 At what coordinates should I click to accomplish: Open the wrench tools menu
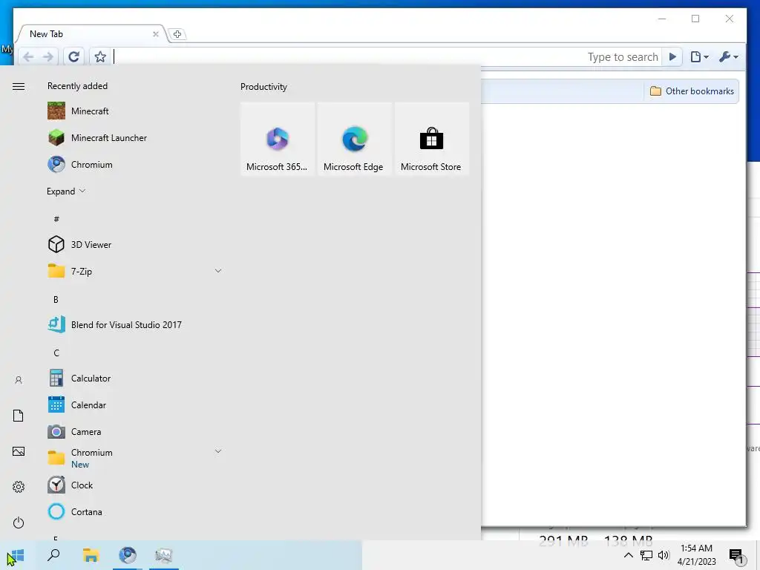pos(729,56)
